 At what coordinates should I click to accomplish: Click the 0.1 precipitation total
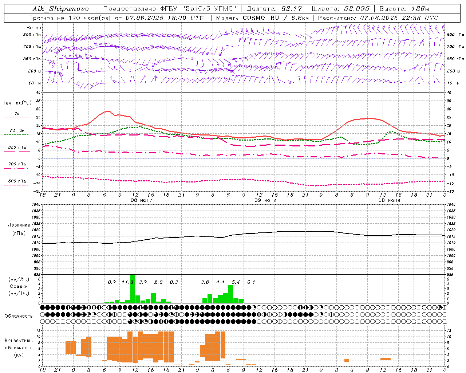click(251, 282)
